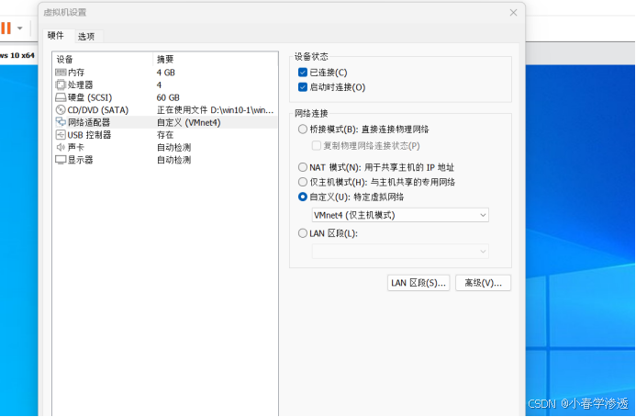
Task: Click the 硬盘 (SCSI) row label
Action: coord(90,97)
